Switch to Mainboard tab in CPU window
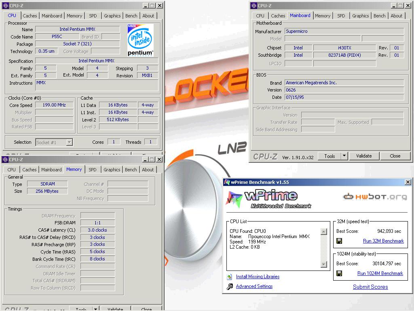Viewport: 414px width, 311px height. 52,16
